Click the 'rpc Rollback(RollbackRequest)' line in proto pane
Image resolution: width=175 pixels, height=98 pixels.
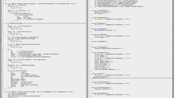point(116,1)
